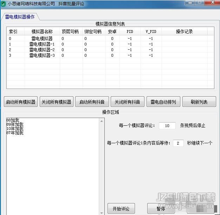Screen dimensions: 220x215
Task: Click V_PID value -1 in 雷电模拟器-1 row
Action: click(x=151, y=44)
